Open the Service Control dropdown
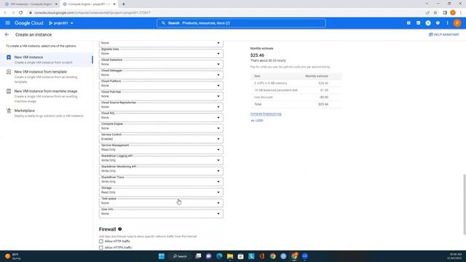 [161, 139]
